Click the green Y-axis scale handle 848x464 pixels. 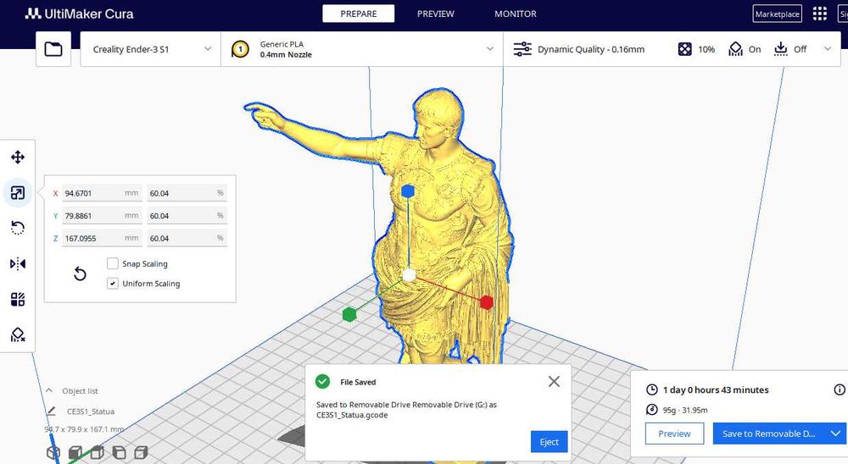(x=349, y=314)
